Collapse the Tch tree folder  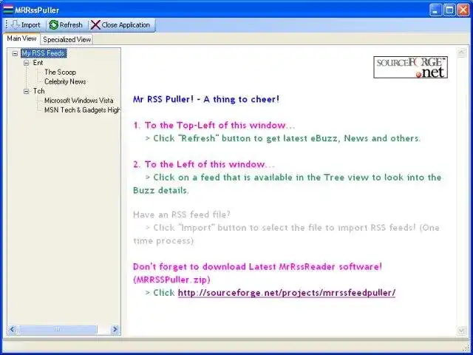click(x=27, y=91)
